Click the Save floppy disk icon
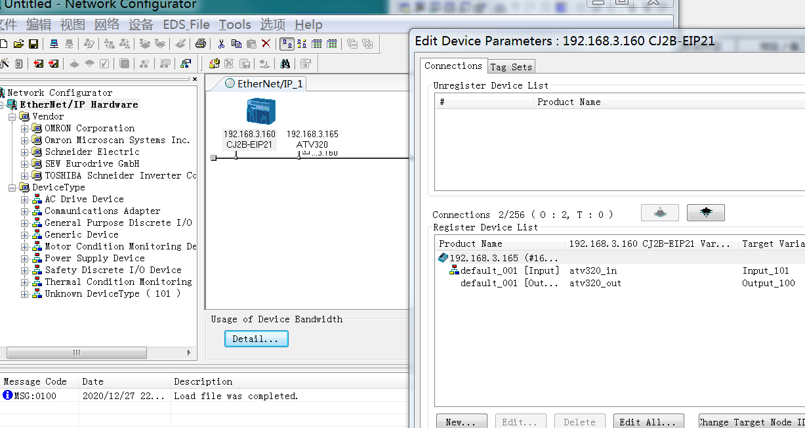This screenshot has width=805, height=428. (x=33, y=44)
